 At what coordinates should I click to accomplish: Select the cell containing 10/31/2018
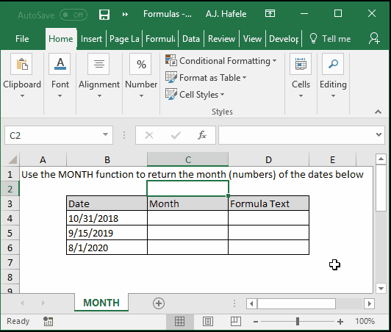pos(107,218)
